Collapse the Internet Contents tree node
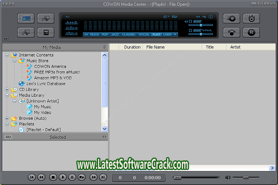This screenshot has height=185, width=278. (x=7, y=55)
